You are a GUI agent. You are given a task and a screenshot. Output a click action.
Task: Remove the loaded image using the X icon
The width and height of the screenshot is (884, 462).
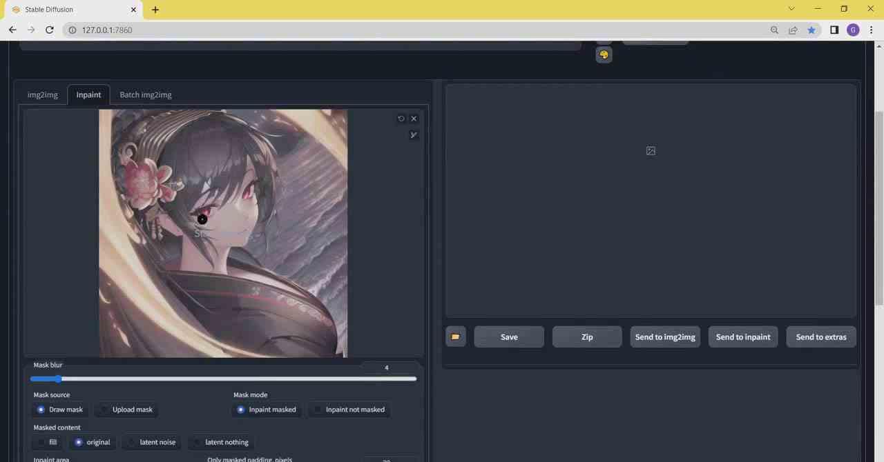pyautogui.click(x=414, y=118)
